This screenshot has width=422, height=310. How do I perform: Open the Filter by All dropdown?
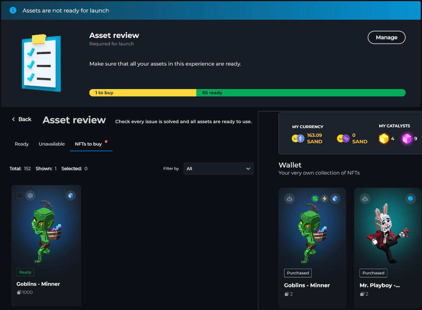[x=219, y=169]
